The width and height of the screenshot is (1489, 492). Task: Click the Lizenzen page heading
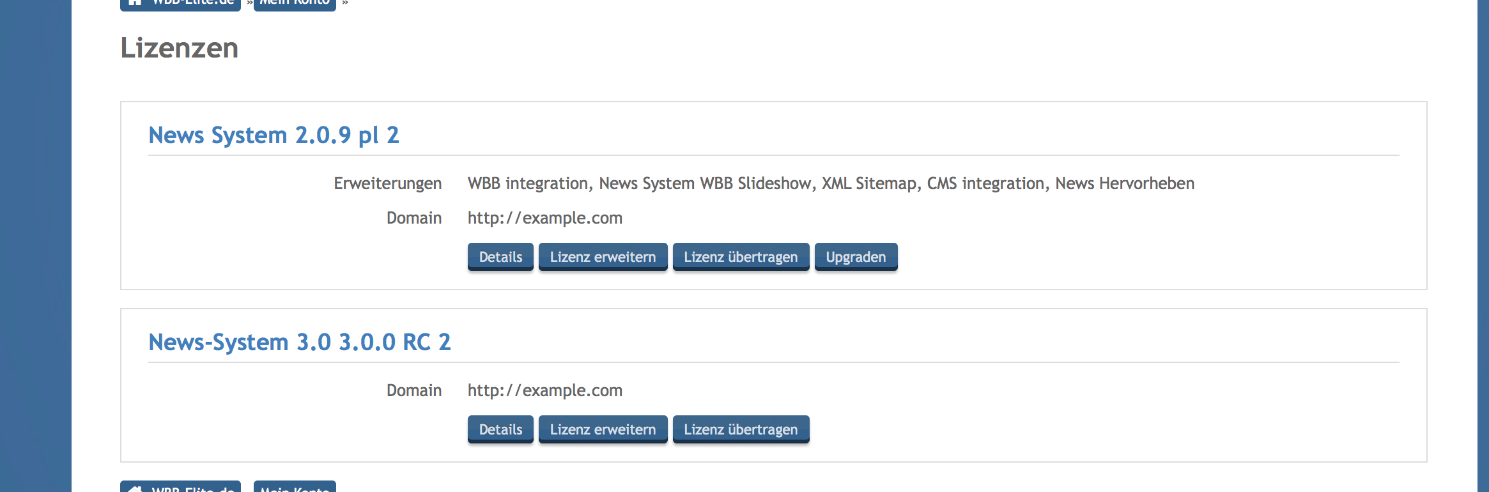click(179, 49)
